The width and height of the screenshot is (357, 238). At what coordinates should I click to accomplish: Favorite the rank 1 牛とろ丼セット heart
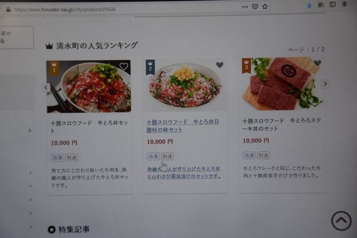click(x=124, y=66)
